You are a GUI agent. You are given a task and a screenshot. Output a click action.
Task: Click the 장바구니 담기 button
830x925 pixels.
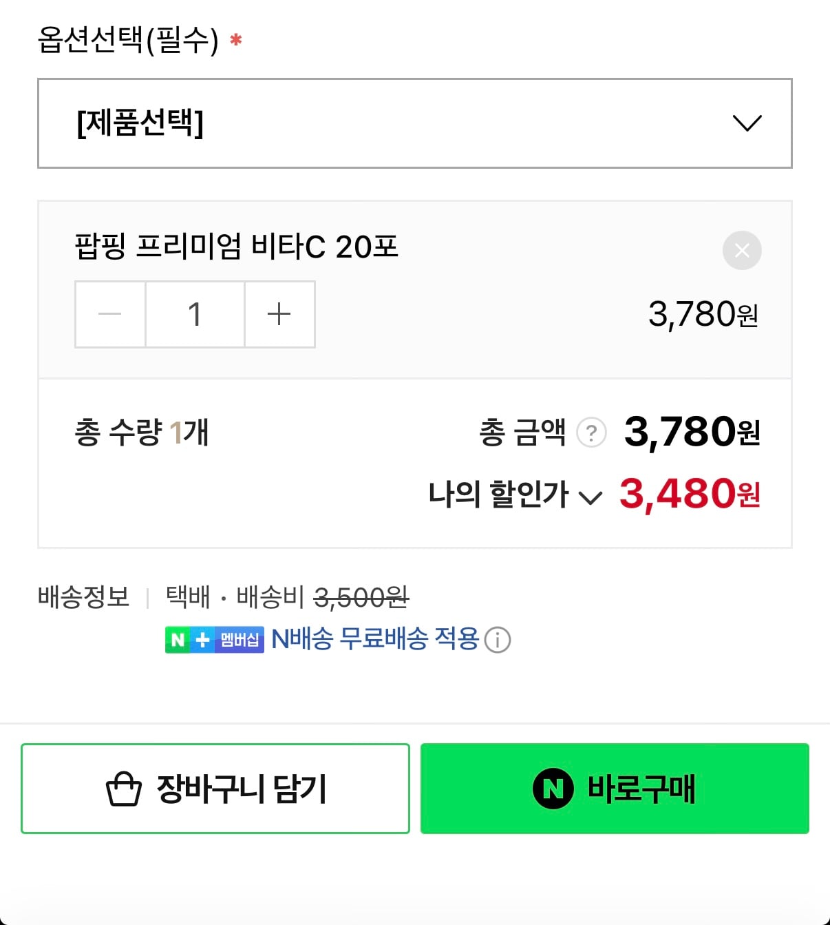click(x=215, y=789)
